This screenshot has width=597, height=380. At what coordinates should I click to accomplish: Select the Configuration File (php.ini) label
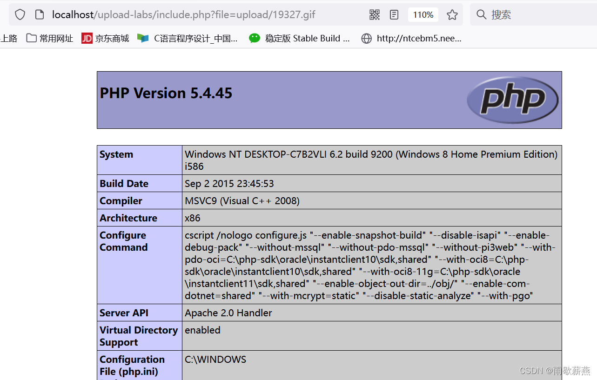pos(132,366)
